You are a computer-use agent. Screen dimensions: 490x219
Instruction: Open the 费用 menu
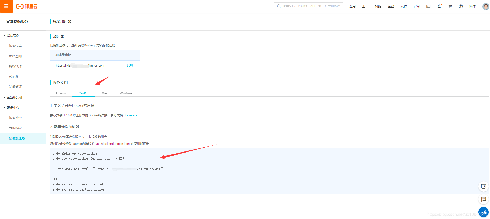click(x=352, y=6)
